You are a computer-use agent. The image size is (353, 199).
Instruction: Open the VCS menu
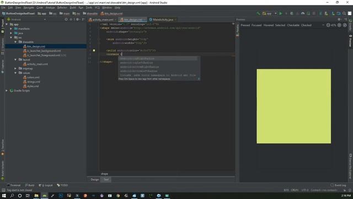click(97, 7)
